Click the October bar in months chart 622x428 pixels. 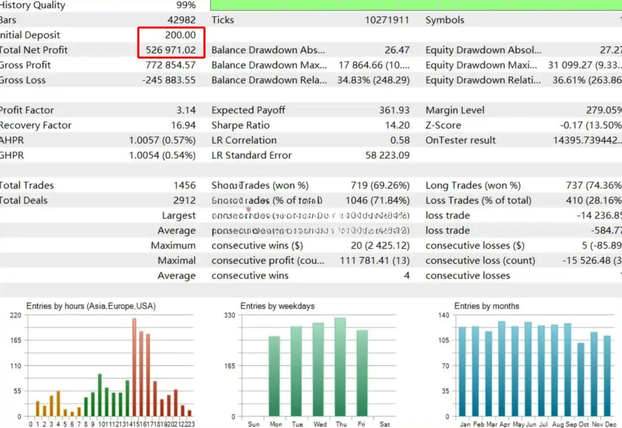tap(581, 380)
